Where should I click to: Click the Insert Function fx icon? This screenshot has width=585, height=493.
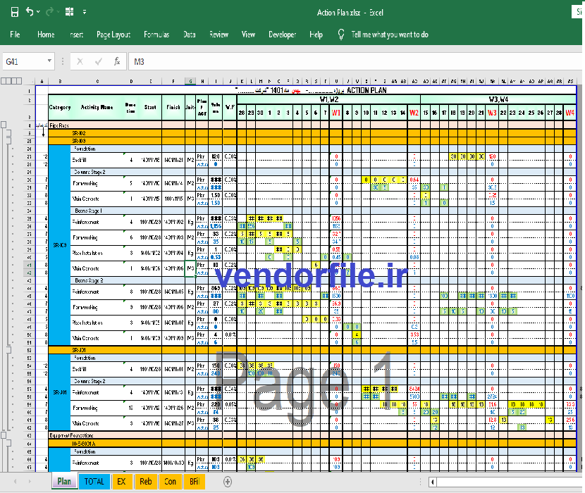pyautogui.click(x=117, y=61)
